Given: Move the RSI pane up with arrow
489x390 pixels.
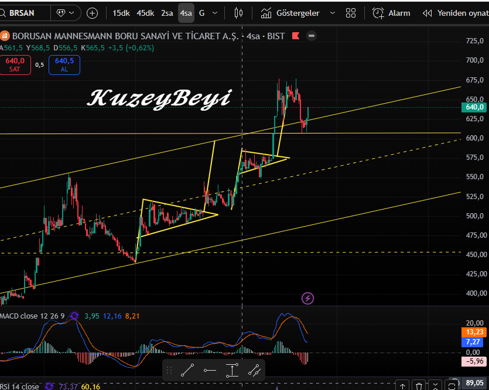Looking at the screenshot, I should pos(402,386).
